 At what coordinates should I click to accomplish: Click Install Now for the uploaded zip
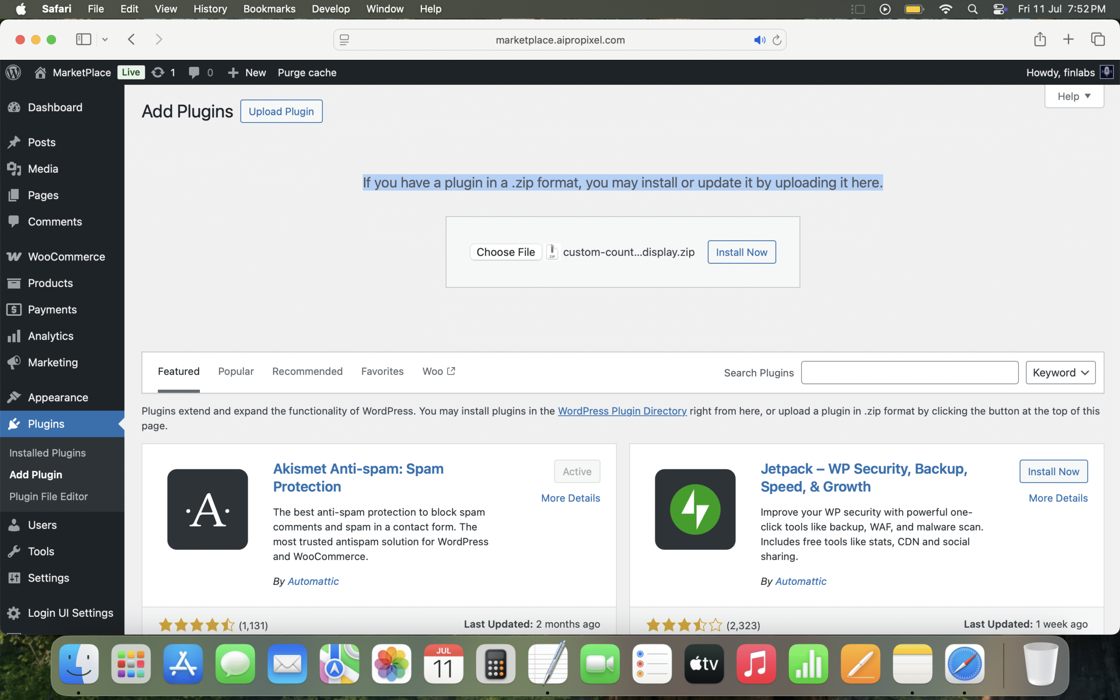click(741, 252)
